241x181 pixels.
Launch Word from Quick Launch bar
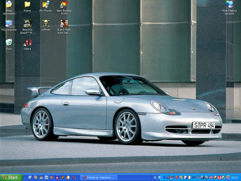point(46,177)
